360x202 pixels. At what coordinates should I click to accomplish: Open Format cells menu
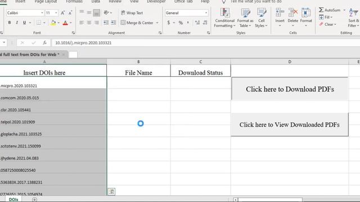coord(306,17)
